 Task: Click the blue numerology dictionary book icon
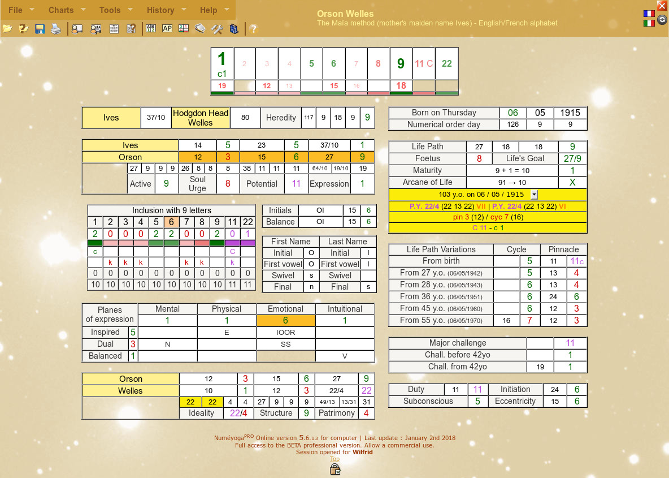[x=233, y=28]
